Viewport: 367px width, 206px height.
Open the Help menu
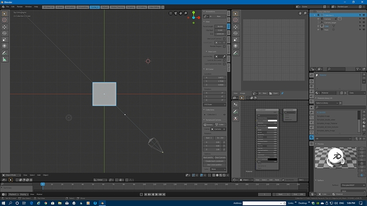[x=36, y=7]
